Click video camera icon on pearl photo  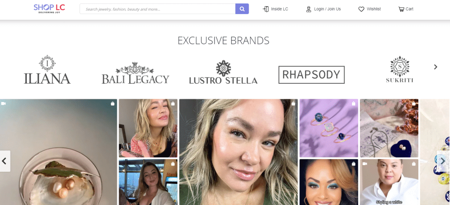(4, 103)
